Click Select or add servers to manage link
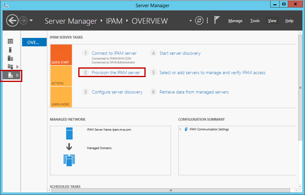Screen dimensions: 305x195 click(x=212, y=73)
